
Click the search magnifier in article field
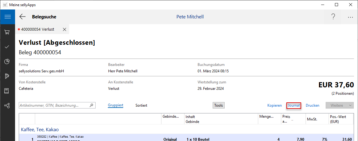91,105
